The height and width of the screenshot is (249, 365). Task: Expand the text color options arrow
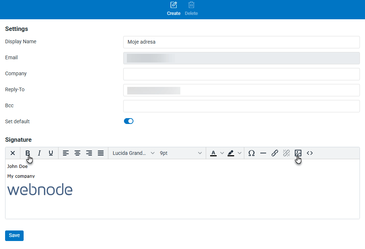[x=222, y=153]
